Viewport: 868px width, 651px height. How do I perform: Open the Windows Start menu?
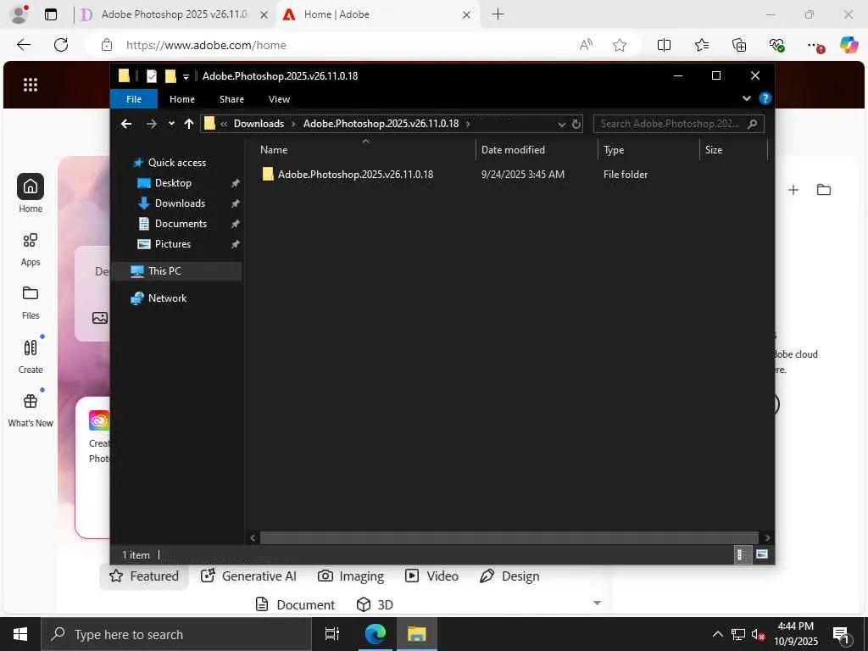(x=20, y=634)
